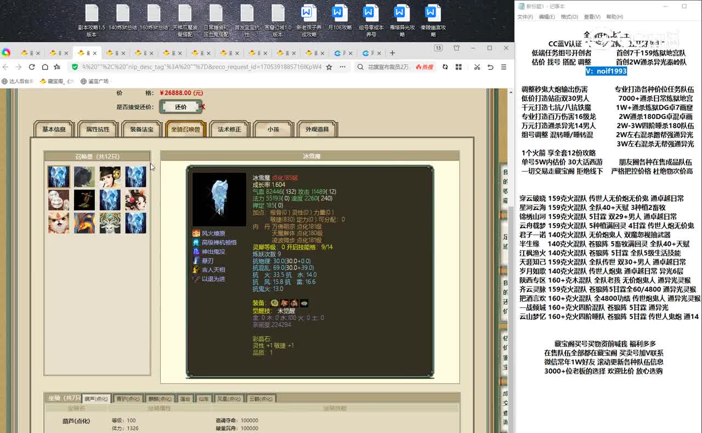Image resolution: width=702 pixels, height=433 pixels.
Task: Open the 小孩 tab
Action: click(x=273, y=129)
